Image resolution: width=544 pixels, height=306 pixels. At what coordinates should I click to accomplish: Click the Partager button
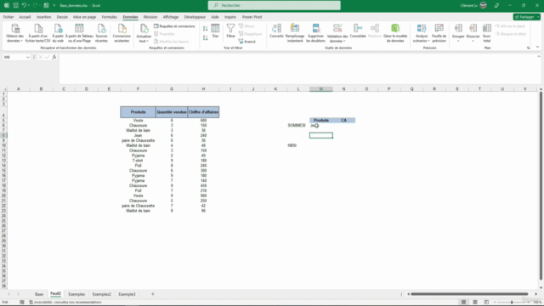(526, 17)
